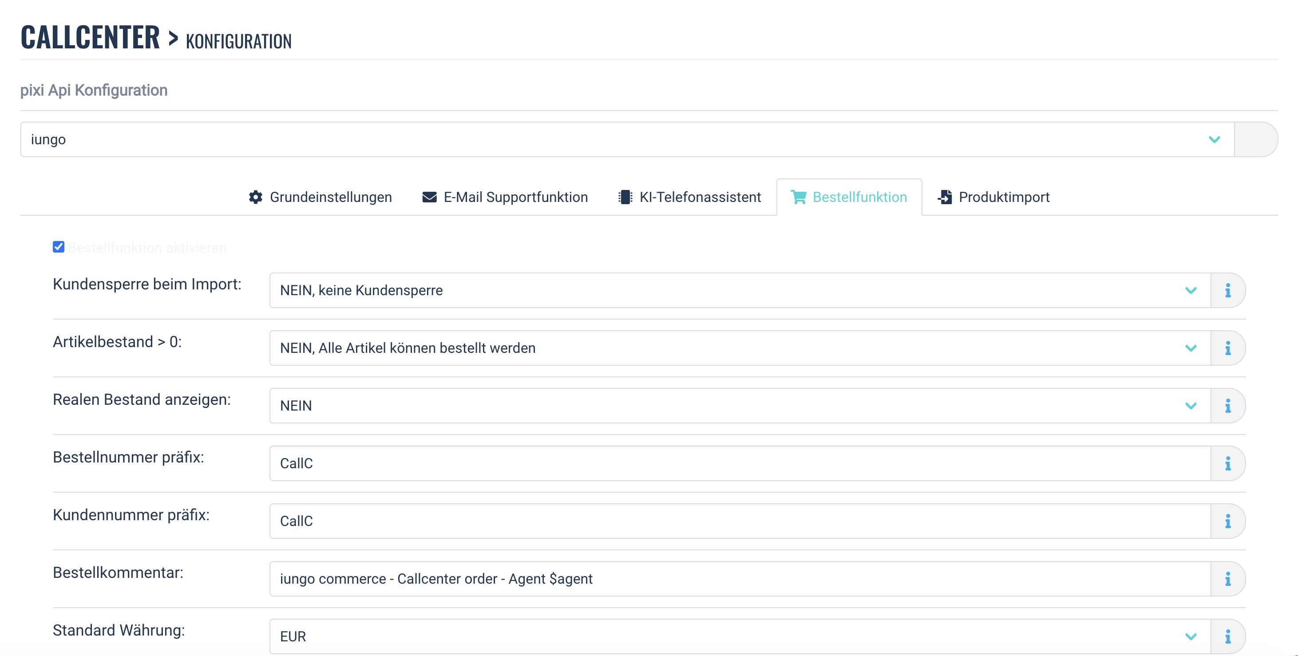The image size is (1298, 656).
Task: Click info icon beside Artikelbestand dropdown
Action: coord(1227,348)
